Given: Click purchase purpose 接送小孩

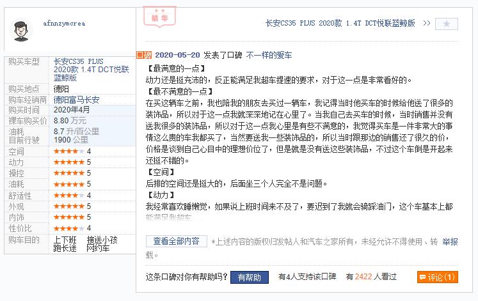Looking at the screenshot, I should 102,240.
